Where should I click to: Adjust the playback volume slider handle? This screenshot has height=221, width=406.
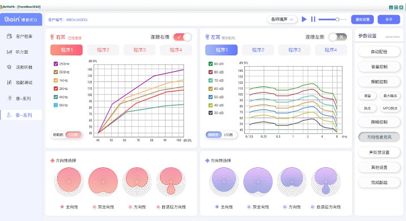pos(337,19)
